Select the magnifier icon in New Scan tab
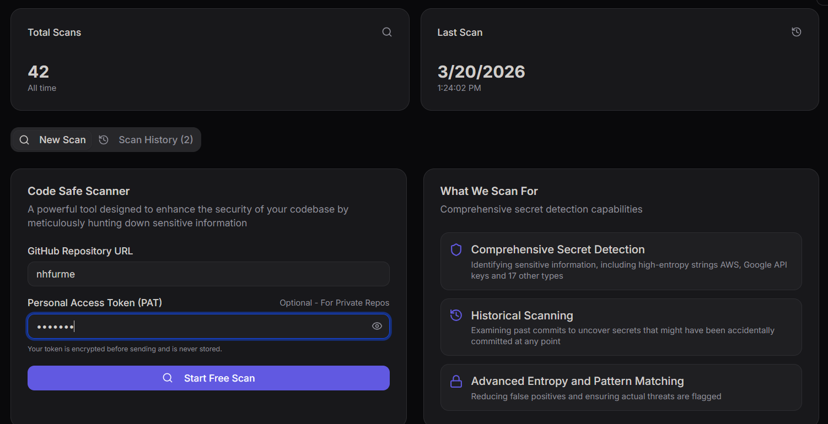This screenshot has height=424, width=828. 24,139
